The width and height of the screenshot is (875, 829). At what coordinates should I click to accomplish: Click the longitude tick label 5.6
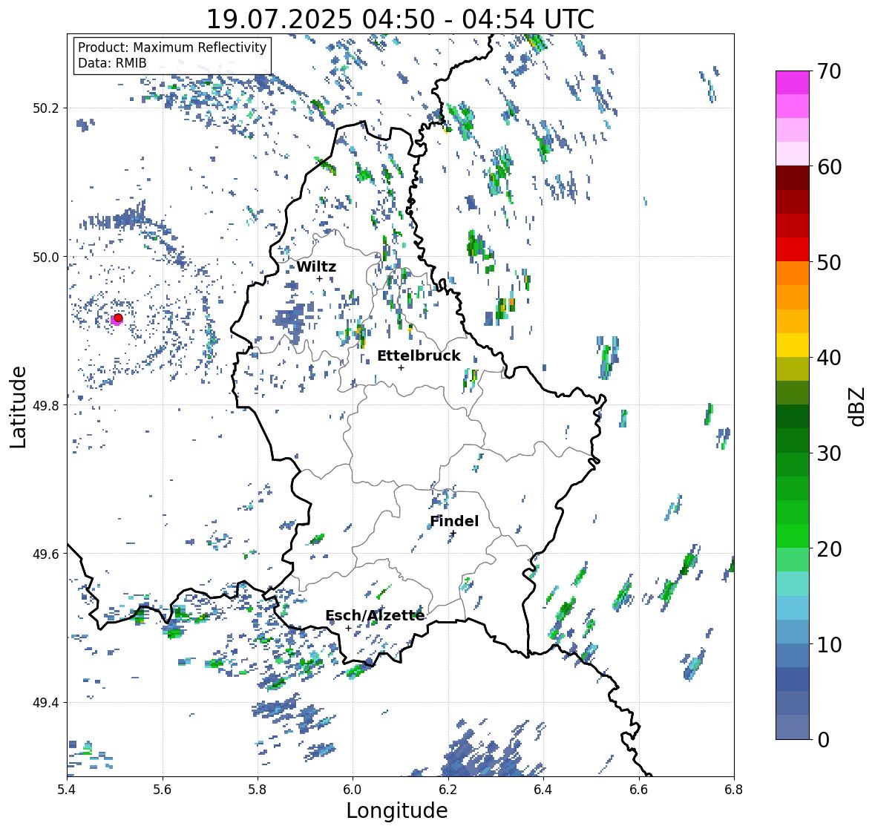163,789
